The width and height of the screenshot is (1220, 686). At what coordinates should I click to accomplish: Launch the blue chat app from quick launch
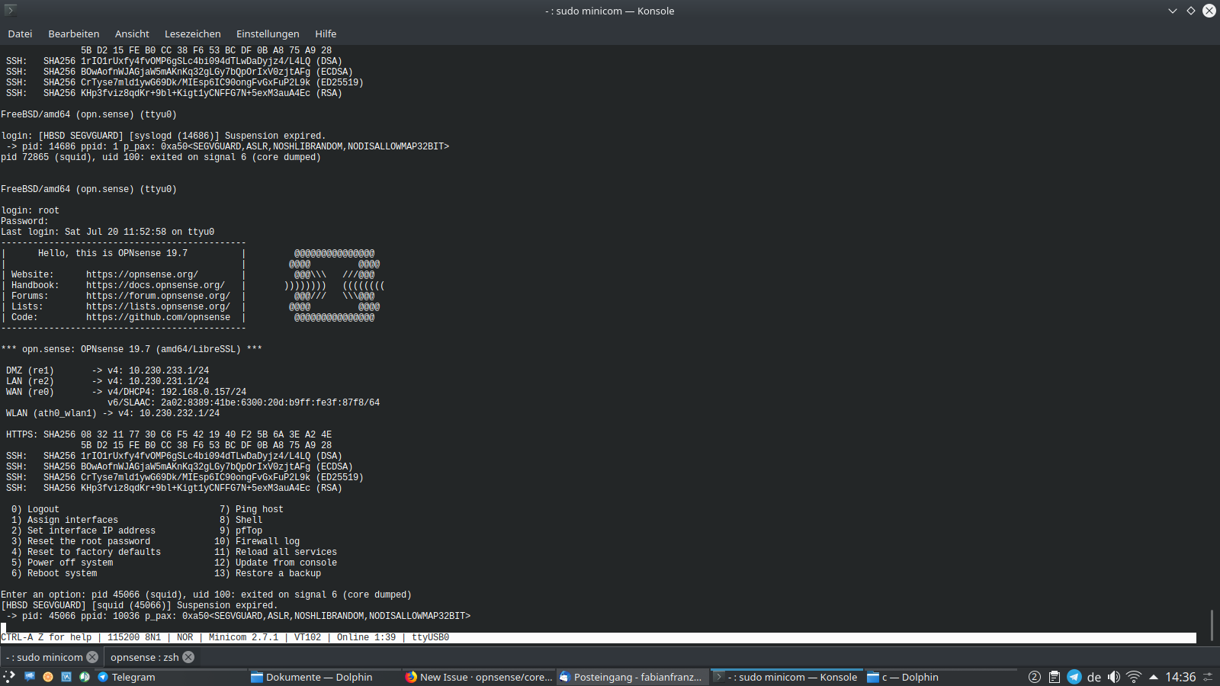click(x=29, y=677)
